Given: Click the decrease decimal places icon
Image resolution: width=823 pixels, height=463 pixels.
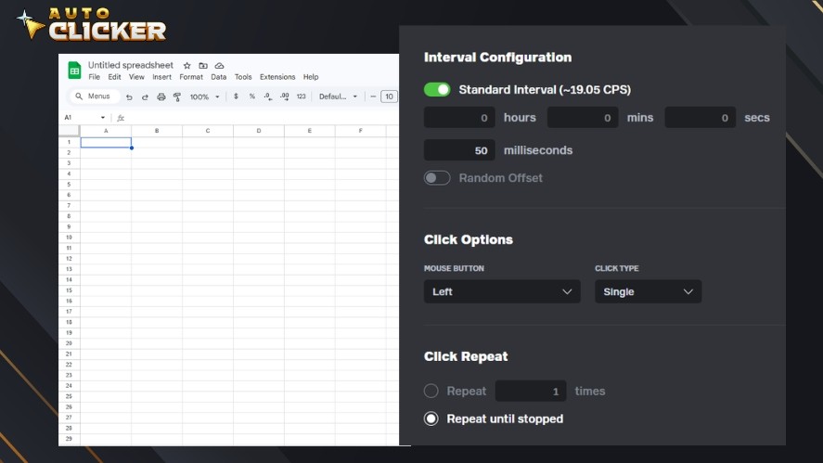Looking at the screenshot, I should [268, 96].
